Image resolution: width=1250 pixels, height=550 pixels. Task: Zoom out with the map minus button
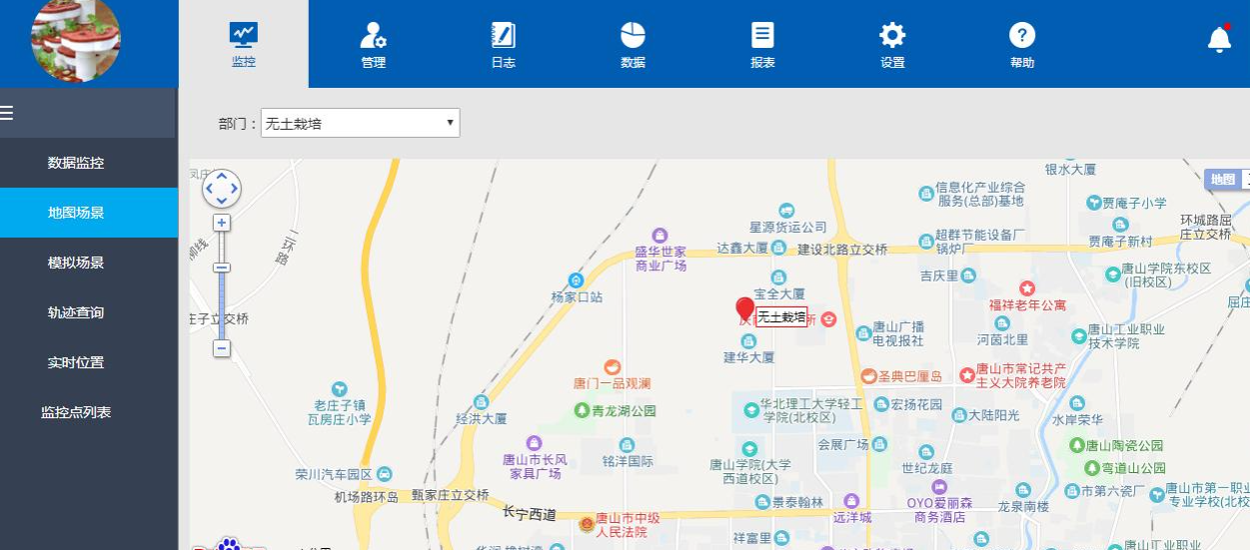(222, 348)
